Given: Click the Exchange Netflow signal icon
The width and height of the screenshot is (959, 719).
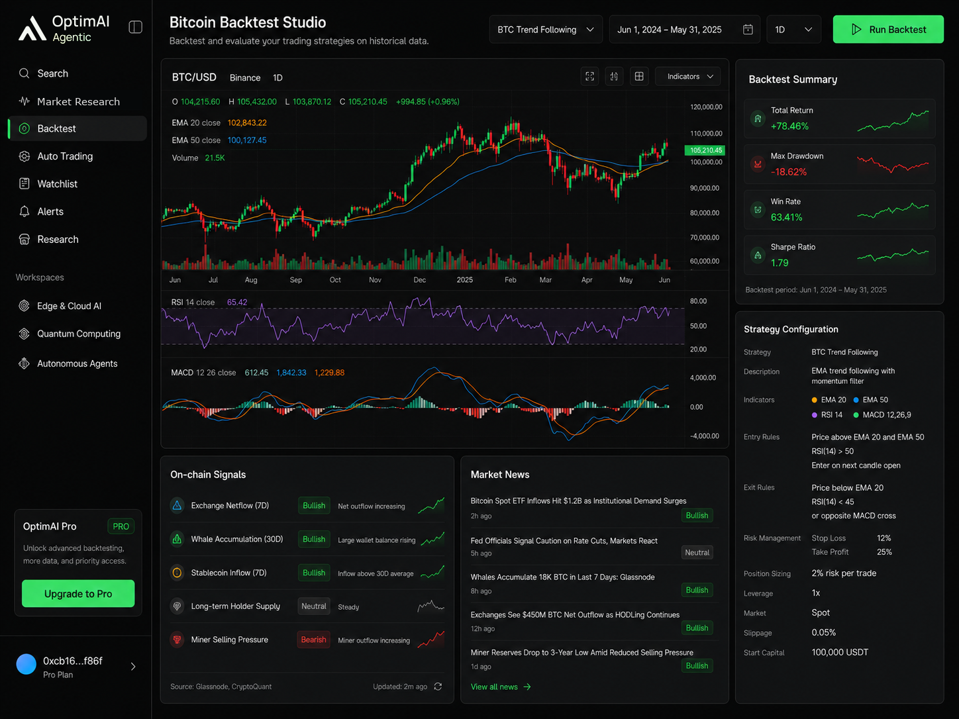Looking at the screenshot, I should (x=177, y=505).
